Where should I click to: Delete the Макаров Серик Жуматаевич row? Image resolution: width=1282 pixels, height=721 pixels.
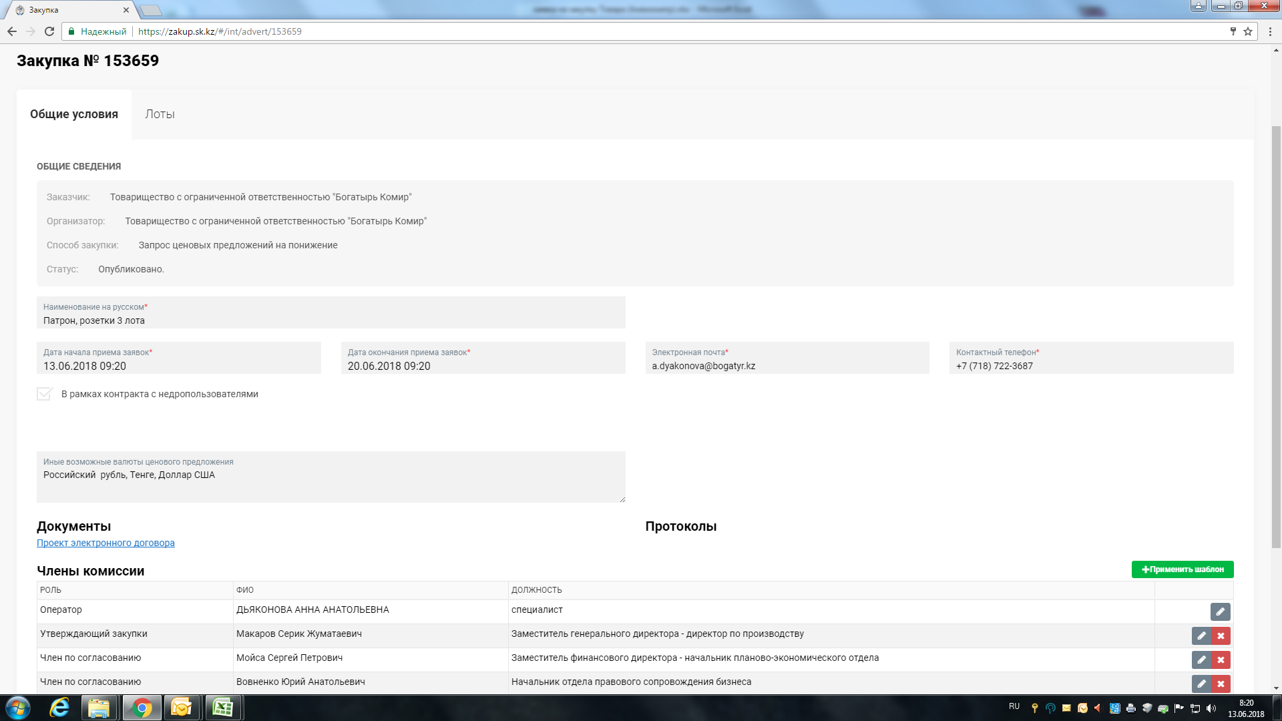(x=1221, y=636)
